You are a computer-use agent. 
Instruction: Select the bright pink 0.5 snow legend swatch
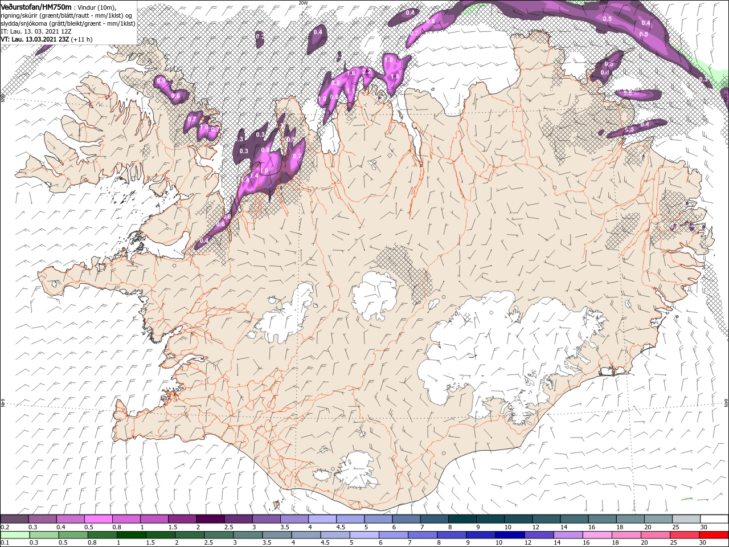99,519
